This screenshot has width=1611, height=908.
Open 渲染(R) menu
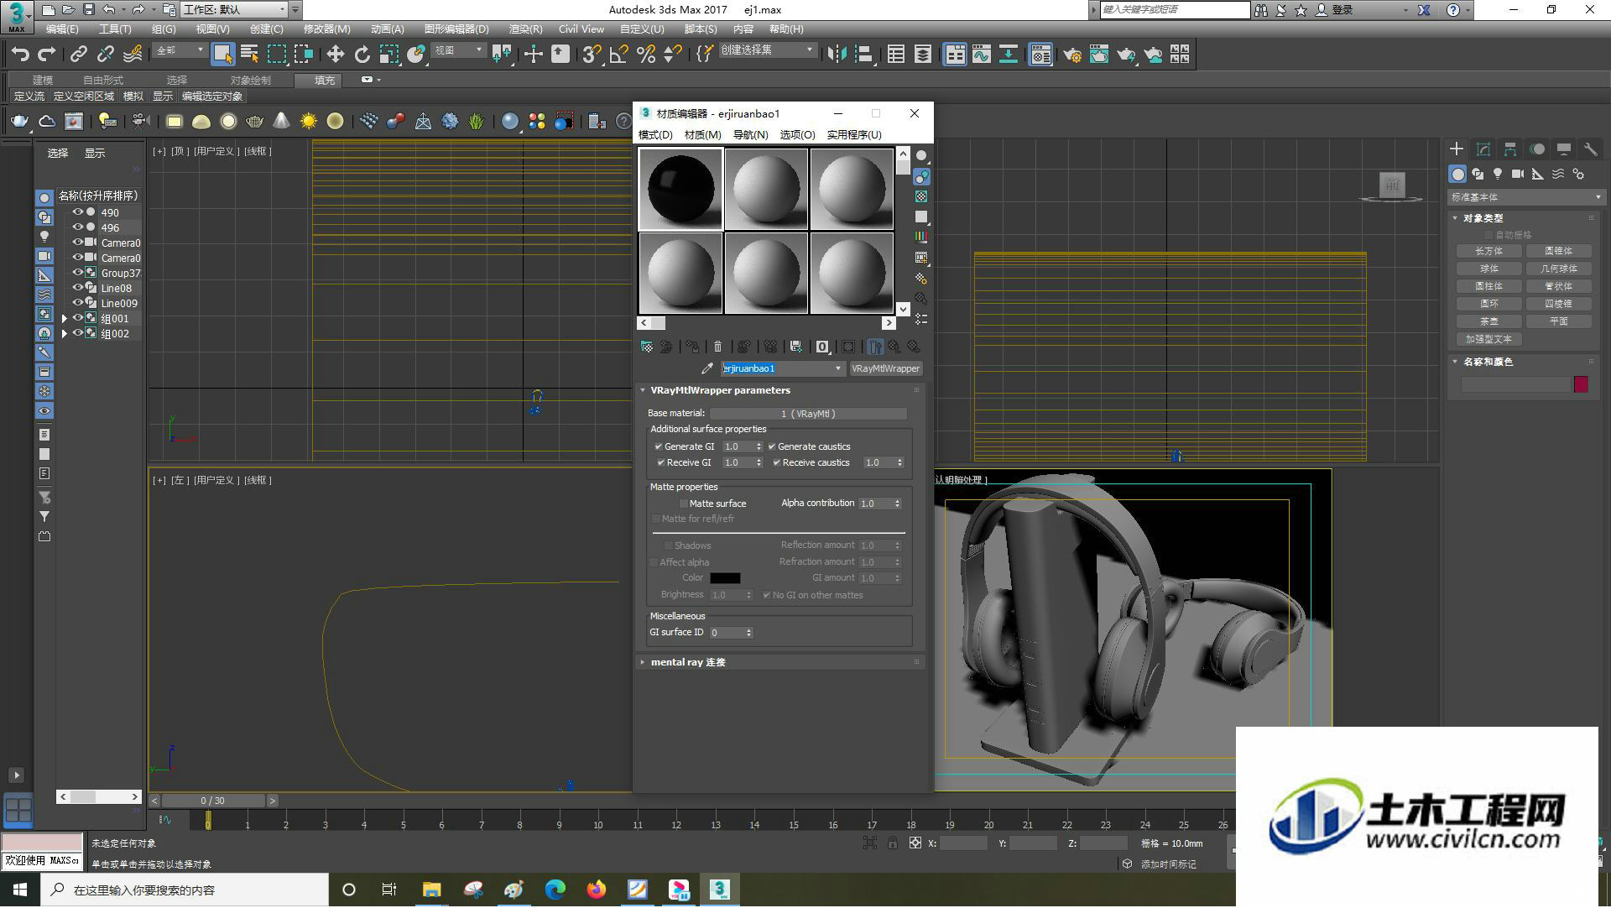point(525,29)
